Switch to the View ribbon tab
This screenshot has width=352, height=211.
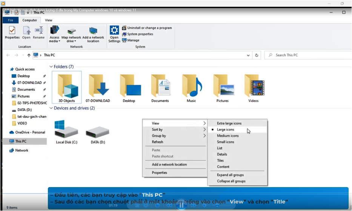point(49,20)
